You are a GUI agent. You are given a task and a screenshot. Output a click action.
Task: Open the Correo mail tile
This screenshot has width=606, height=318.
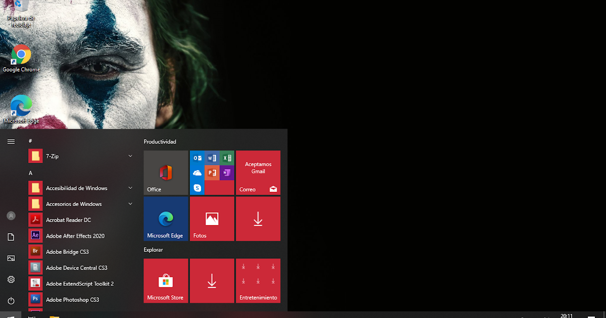tap(258, 173)
